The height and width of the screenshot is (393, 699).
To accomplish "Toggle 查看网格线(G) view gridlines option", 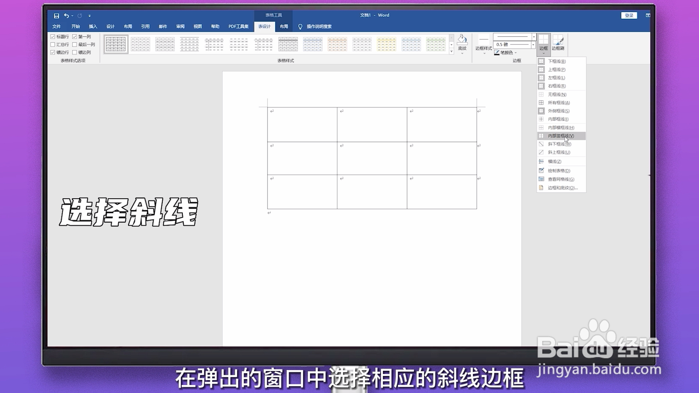I will coord(561,179).
